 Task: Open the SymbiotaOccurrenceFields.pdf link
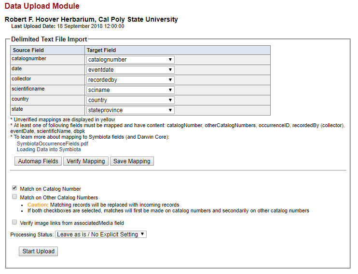pyautogui.click(x=53, y=144)
